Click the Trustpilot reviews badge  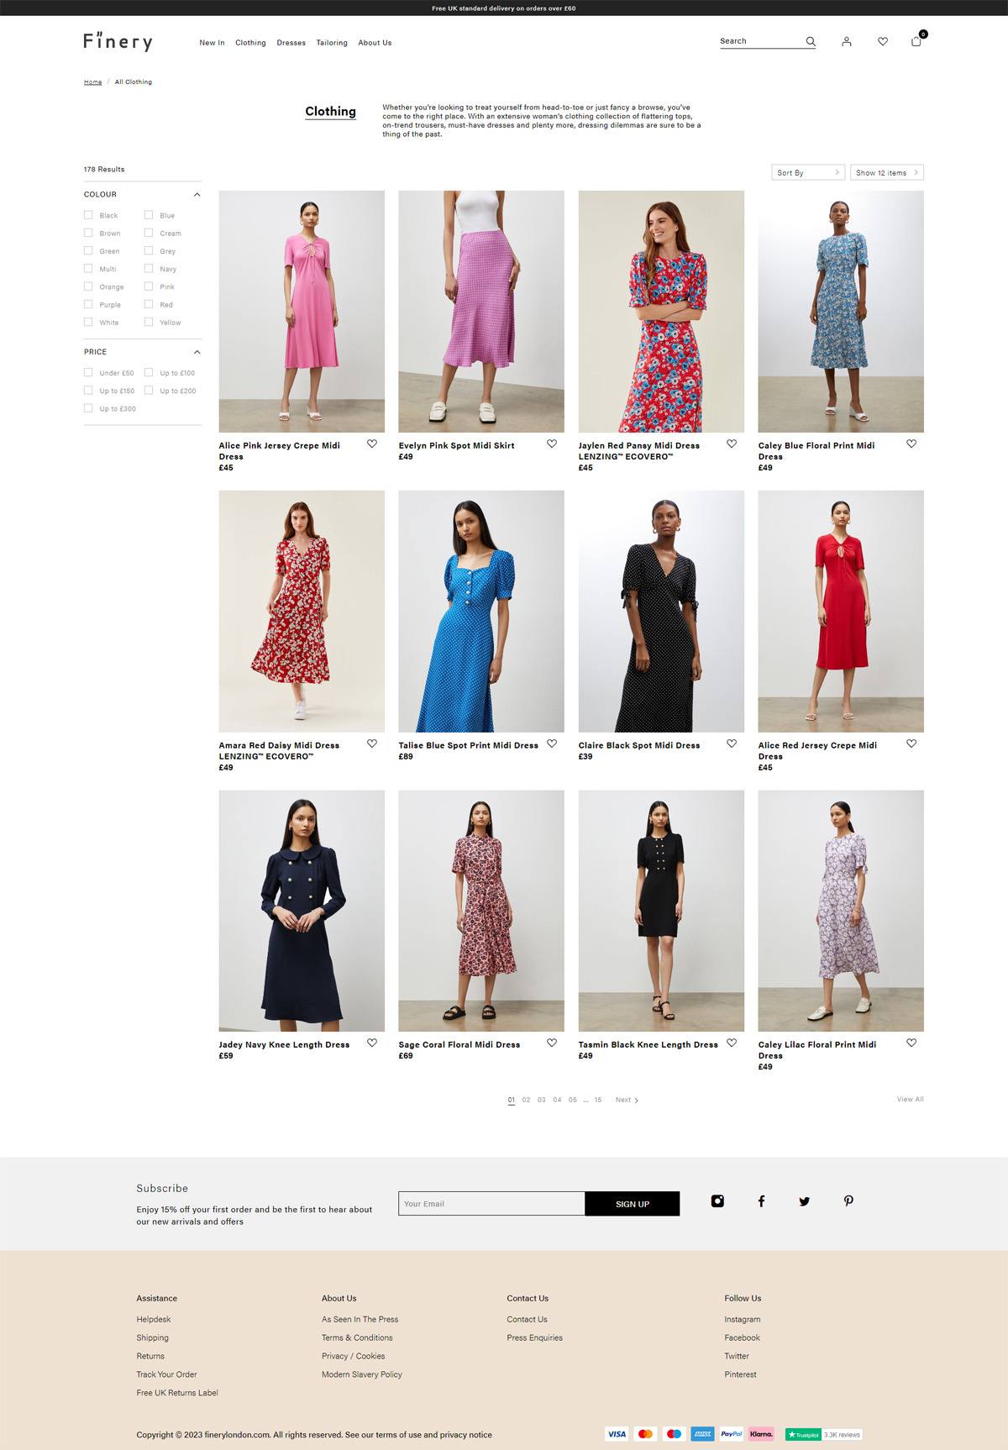(x=823, y=1435)
